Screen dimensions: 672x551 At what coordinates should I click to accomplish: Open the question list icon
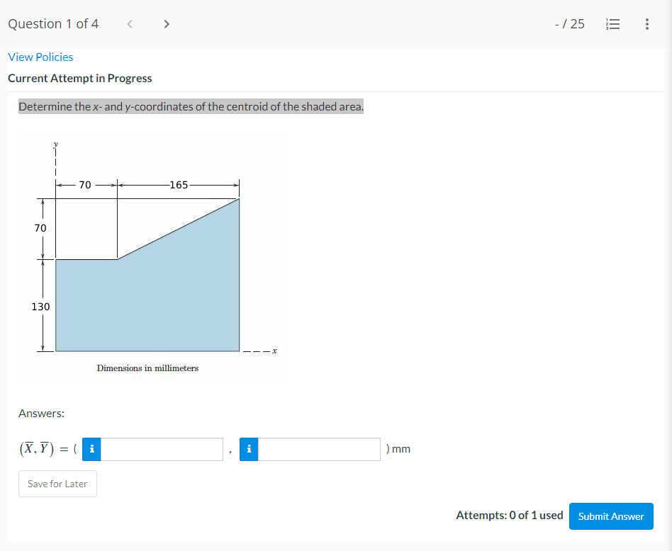click(x=613, y=24)
